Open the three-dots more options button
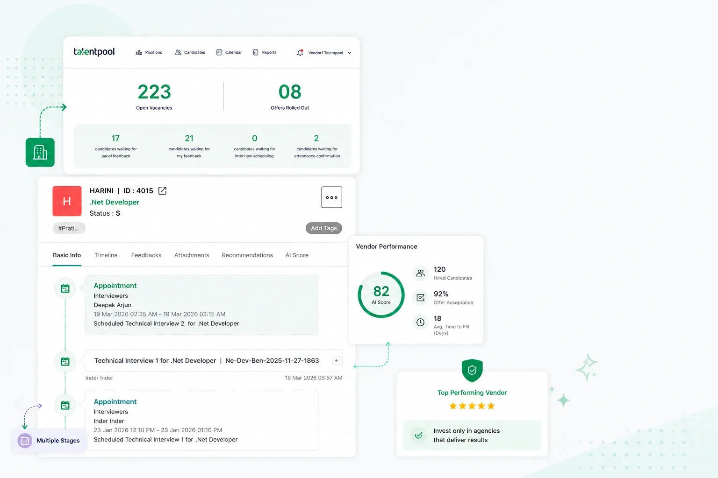This screenshot has height=478, width=718. tap(331, 197)
